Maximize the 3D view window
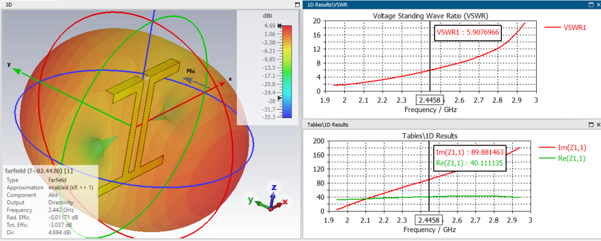Viewport: 601px width, 241px height. (297, 5)
